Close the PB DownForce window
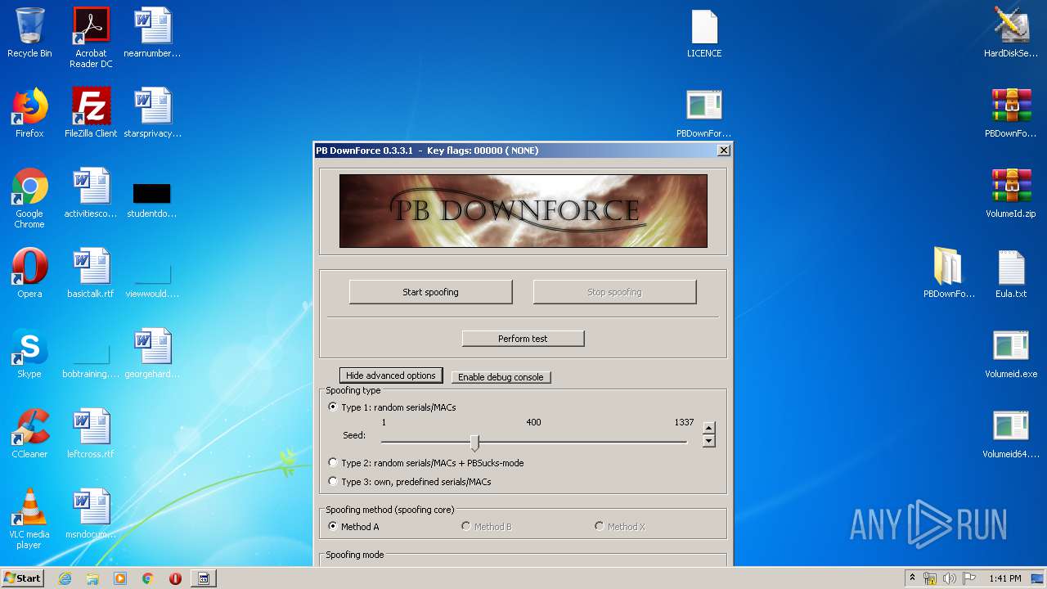 coord(723,151)
